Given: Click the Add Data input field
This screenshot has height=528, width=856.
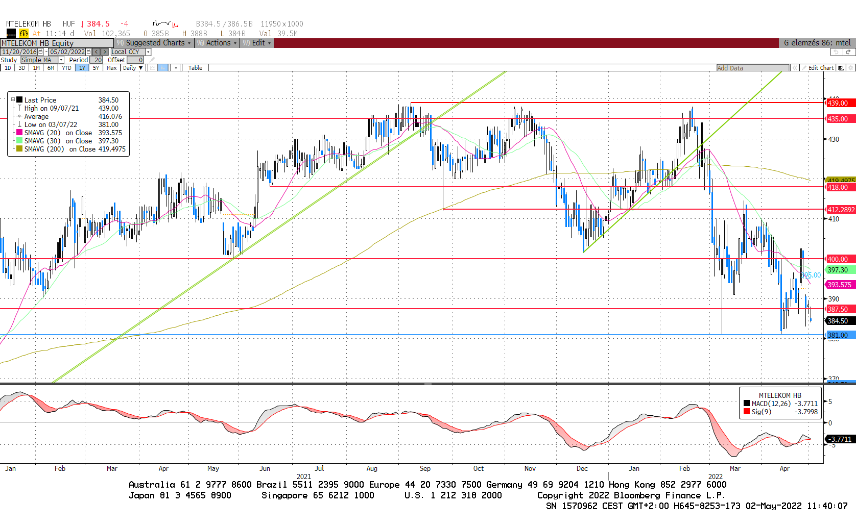Looking at the screenshot, I should click(753, 68).
